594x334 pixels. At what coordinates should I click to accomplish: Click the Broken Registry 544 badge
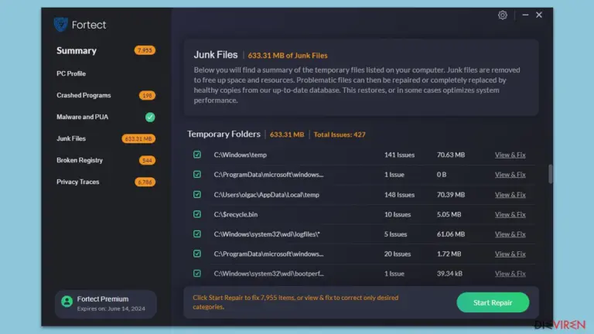(147, 160)
